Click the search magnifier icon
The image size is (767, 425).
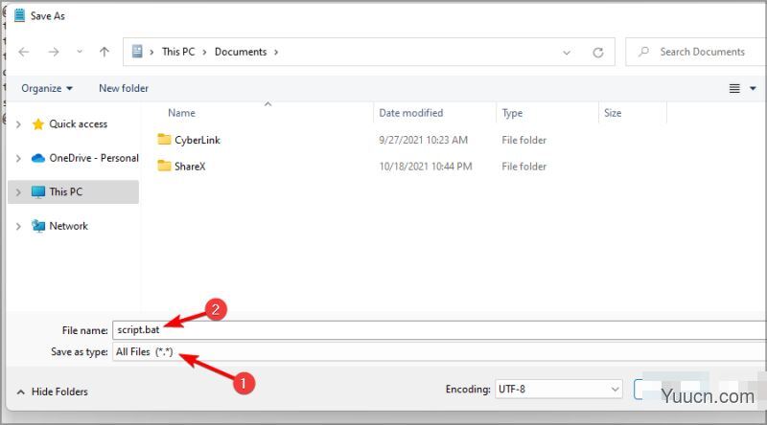coord(643,52)
